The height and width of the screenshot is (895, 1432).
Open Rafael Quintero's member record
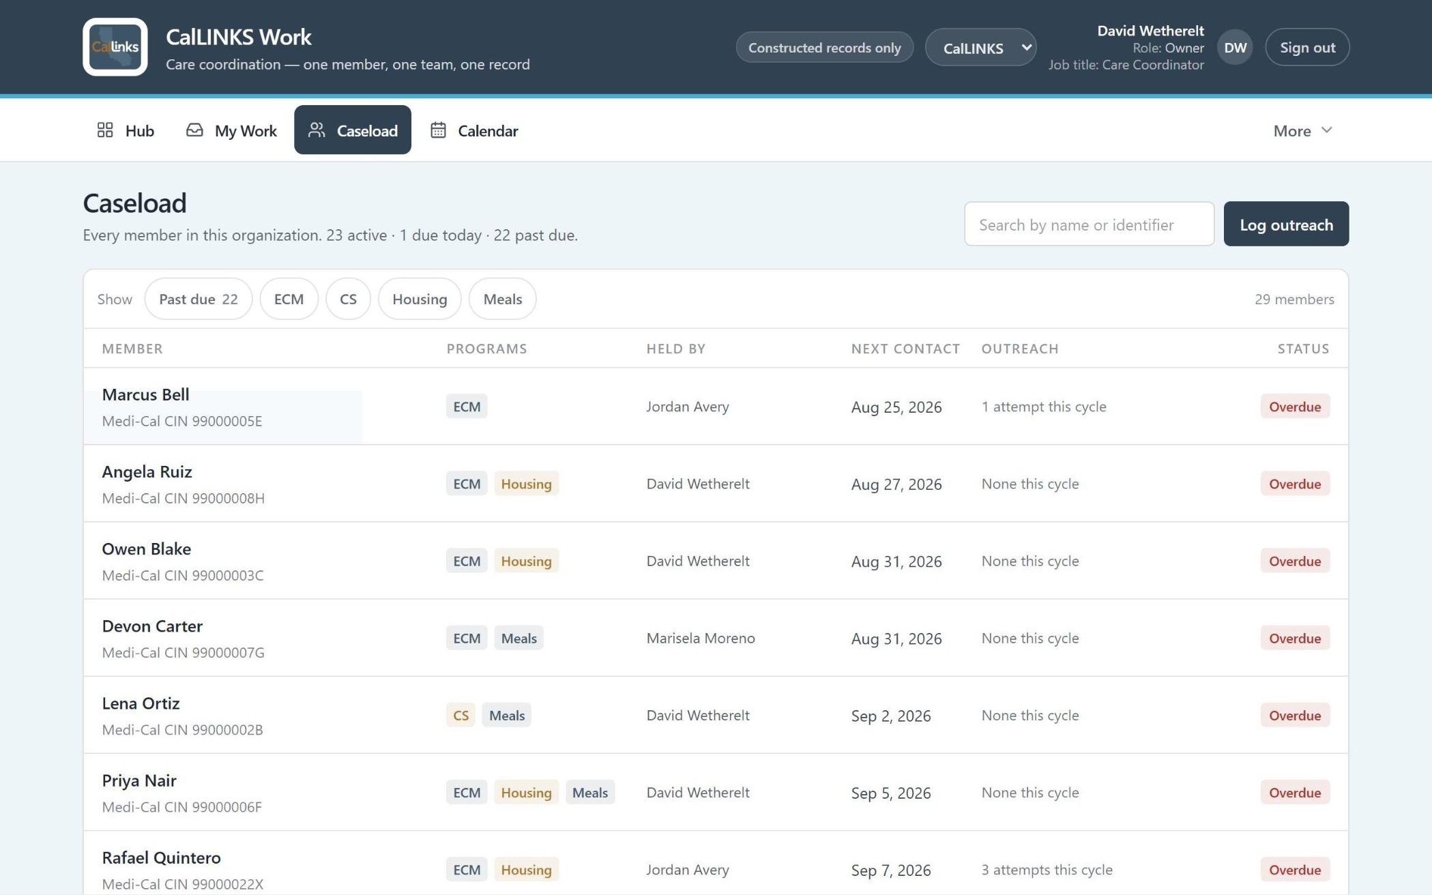click(162, 857)
